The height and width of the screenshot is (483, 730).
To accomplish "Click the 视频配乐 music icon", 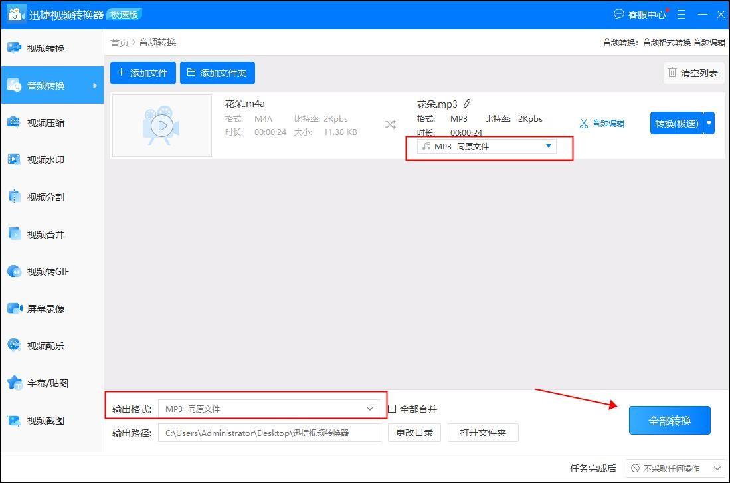I will pos(15,345).
